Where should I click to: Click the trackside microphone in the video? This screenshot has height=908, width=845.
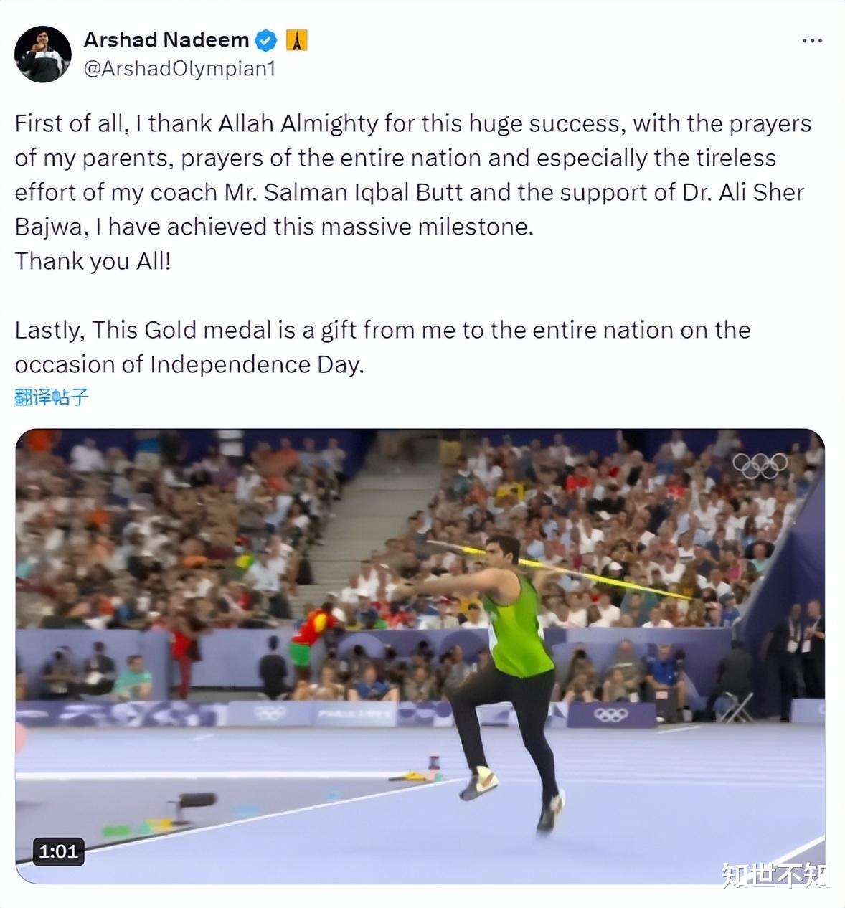[193, 800]
